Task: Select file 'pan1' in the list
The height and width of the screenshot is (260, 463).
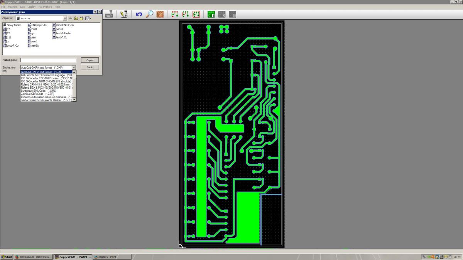Action: pos(33,41)
